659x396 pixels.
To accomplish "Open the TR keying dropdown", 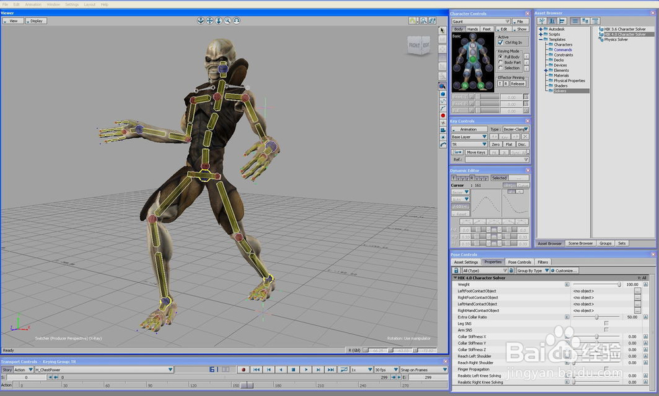I will (x=469, y=144).
